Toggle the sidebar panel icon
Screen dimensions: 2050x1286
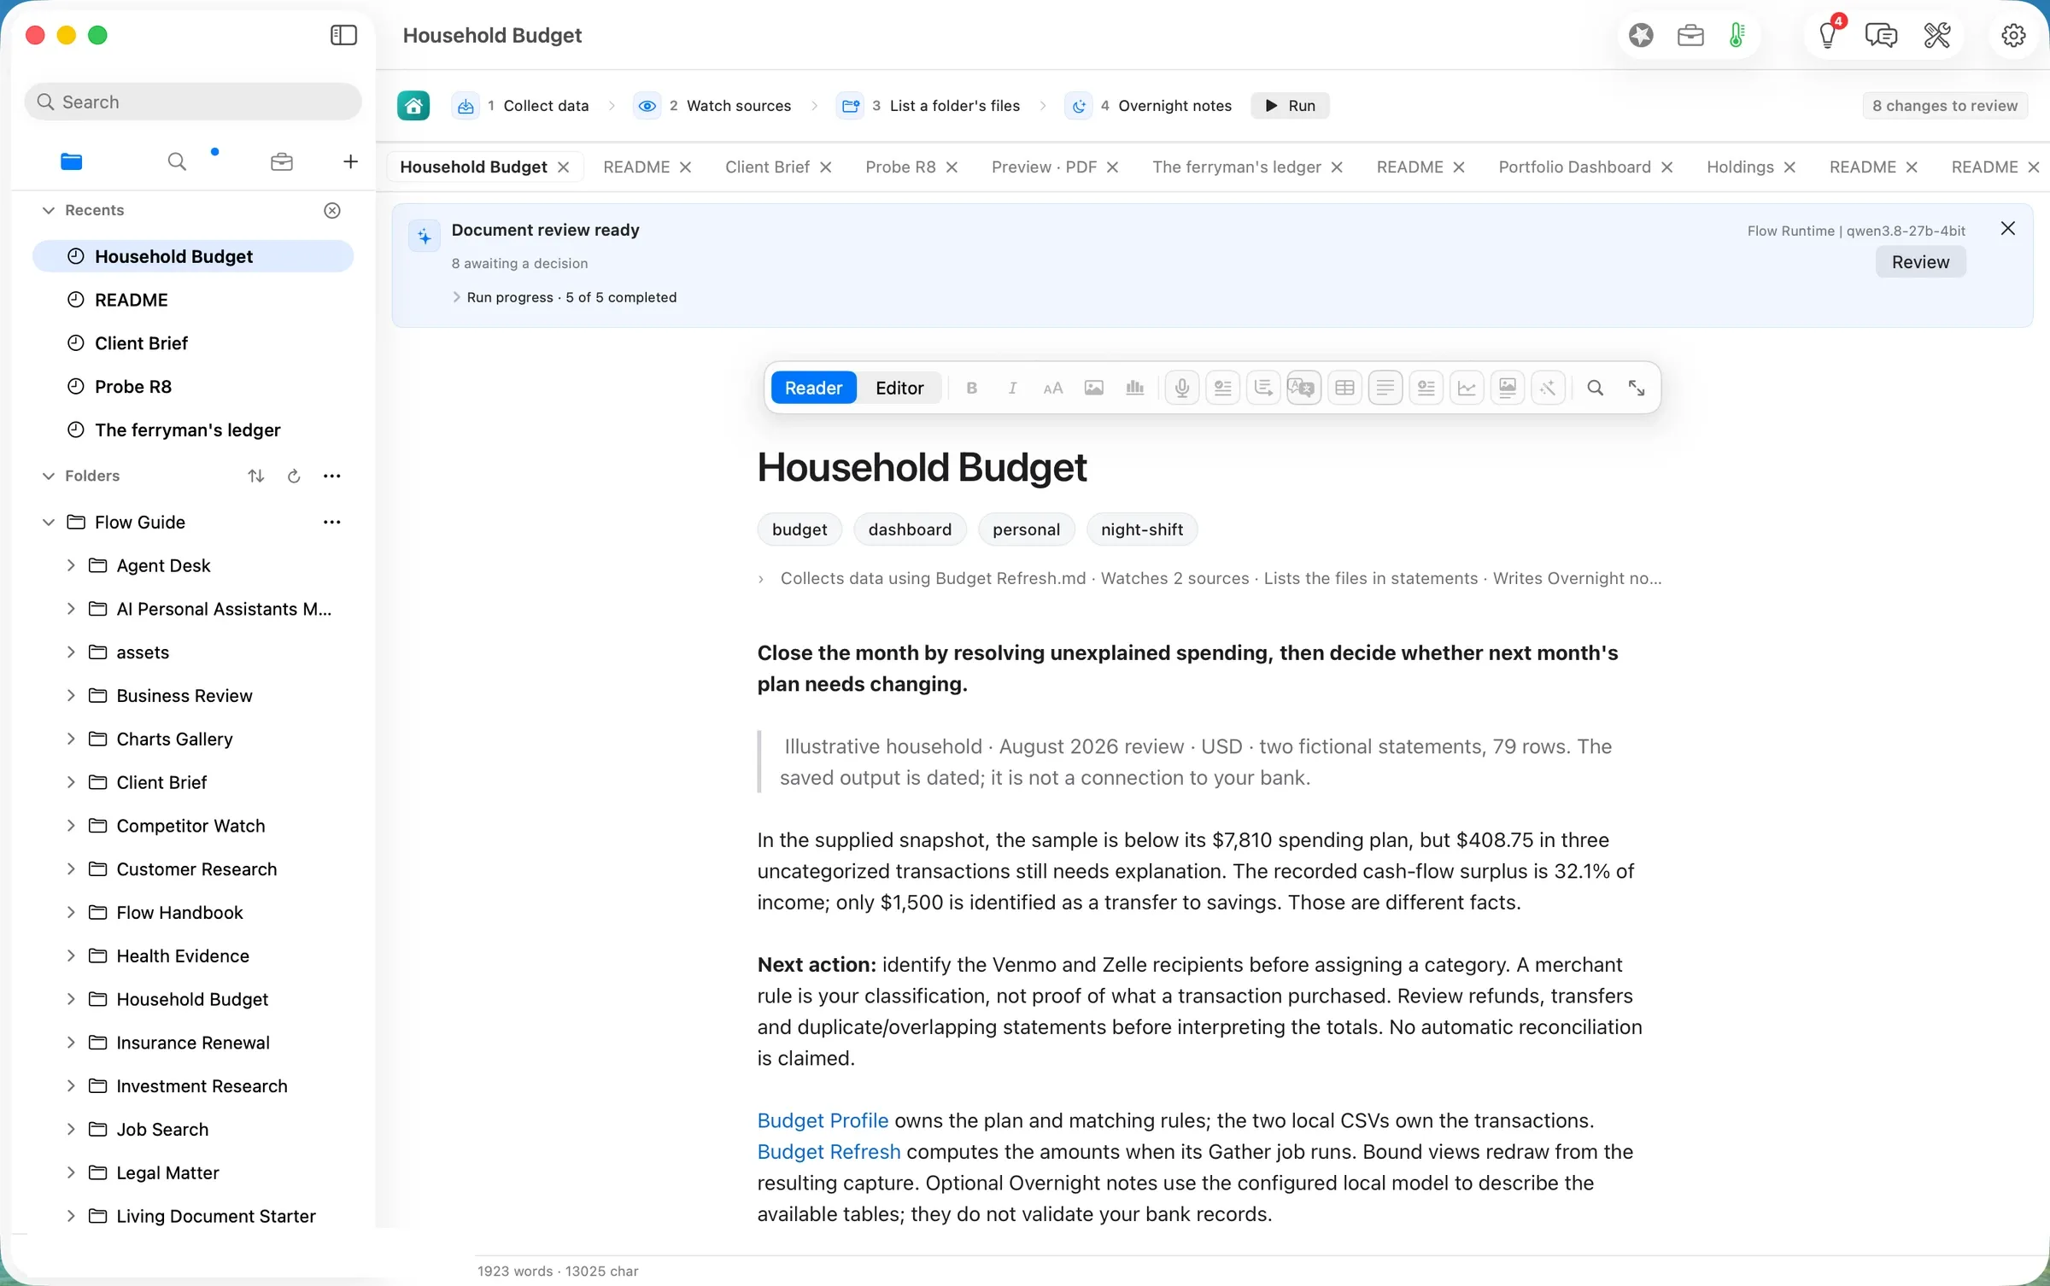(343, 35)
